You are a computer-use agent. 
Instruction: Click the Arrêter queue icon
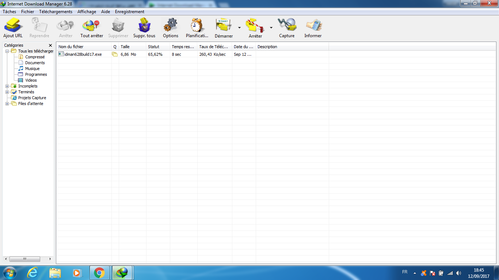click(255, 25)
